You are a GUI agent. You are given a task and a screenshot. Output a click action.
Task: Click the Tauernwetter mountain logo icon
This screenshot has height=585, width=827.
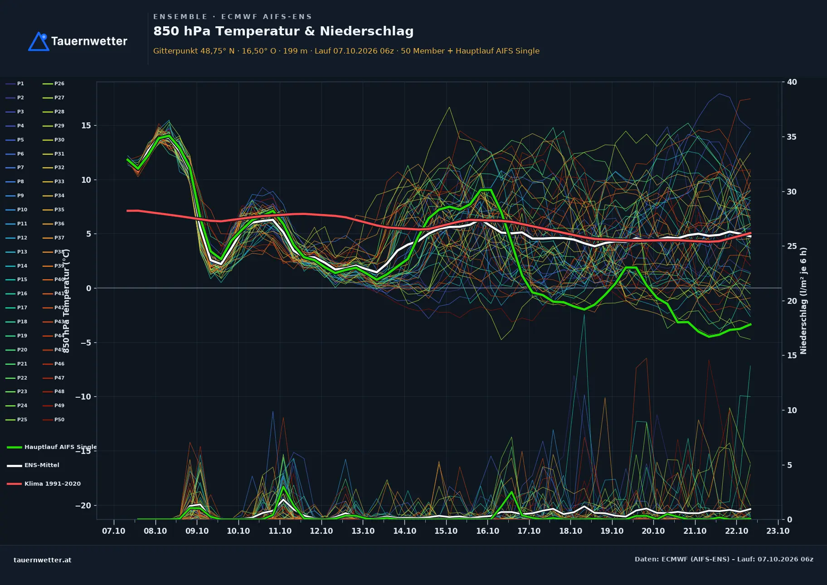coord(39,41)
